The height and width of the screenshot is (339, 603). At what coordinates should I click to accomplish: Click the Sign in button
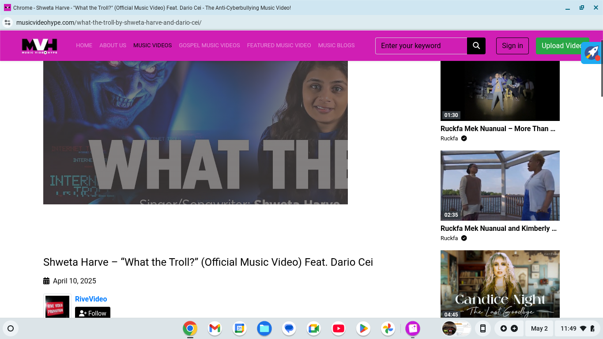coord(512,46)
